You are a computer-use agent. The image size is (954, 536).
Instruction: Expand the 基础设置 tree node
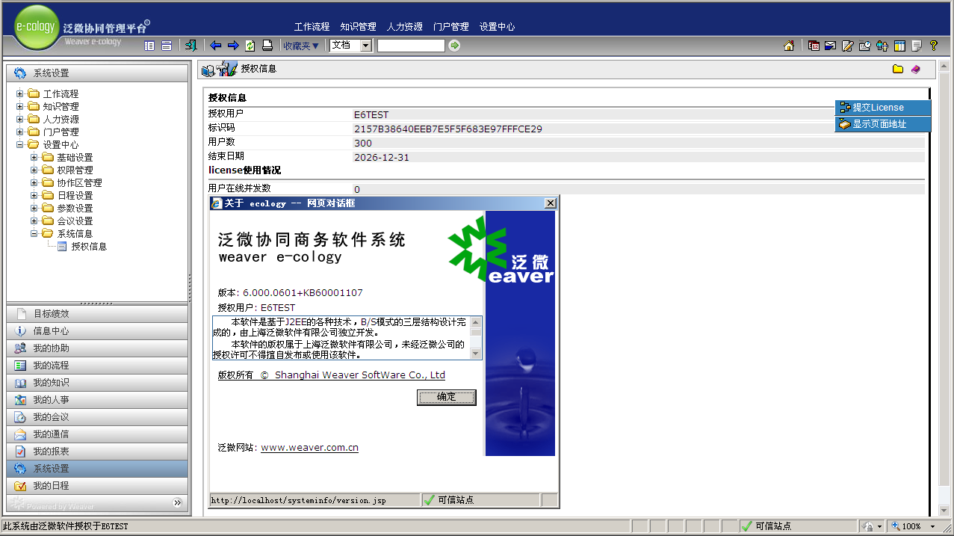[x=34, y=158]
